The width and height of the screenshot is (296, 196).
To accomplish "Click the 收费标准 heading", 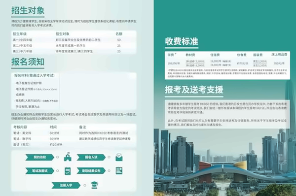I will tap(182, 41).
